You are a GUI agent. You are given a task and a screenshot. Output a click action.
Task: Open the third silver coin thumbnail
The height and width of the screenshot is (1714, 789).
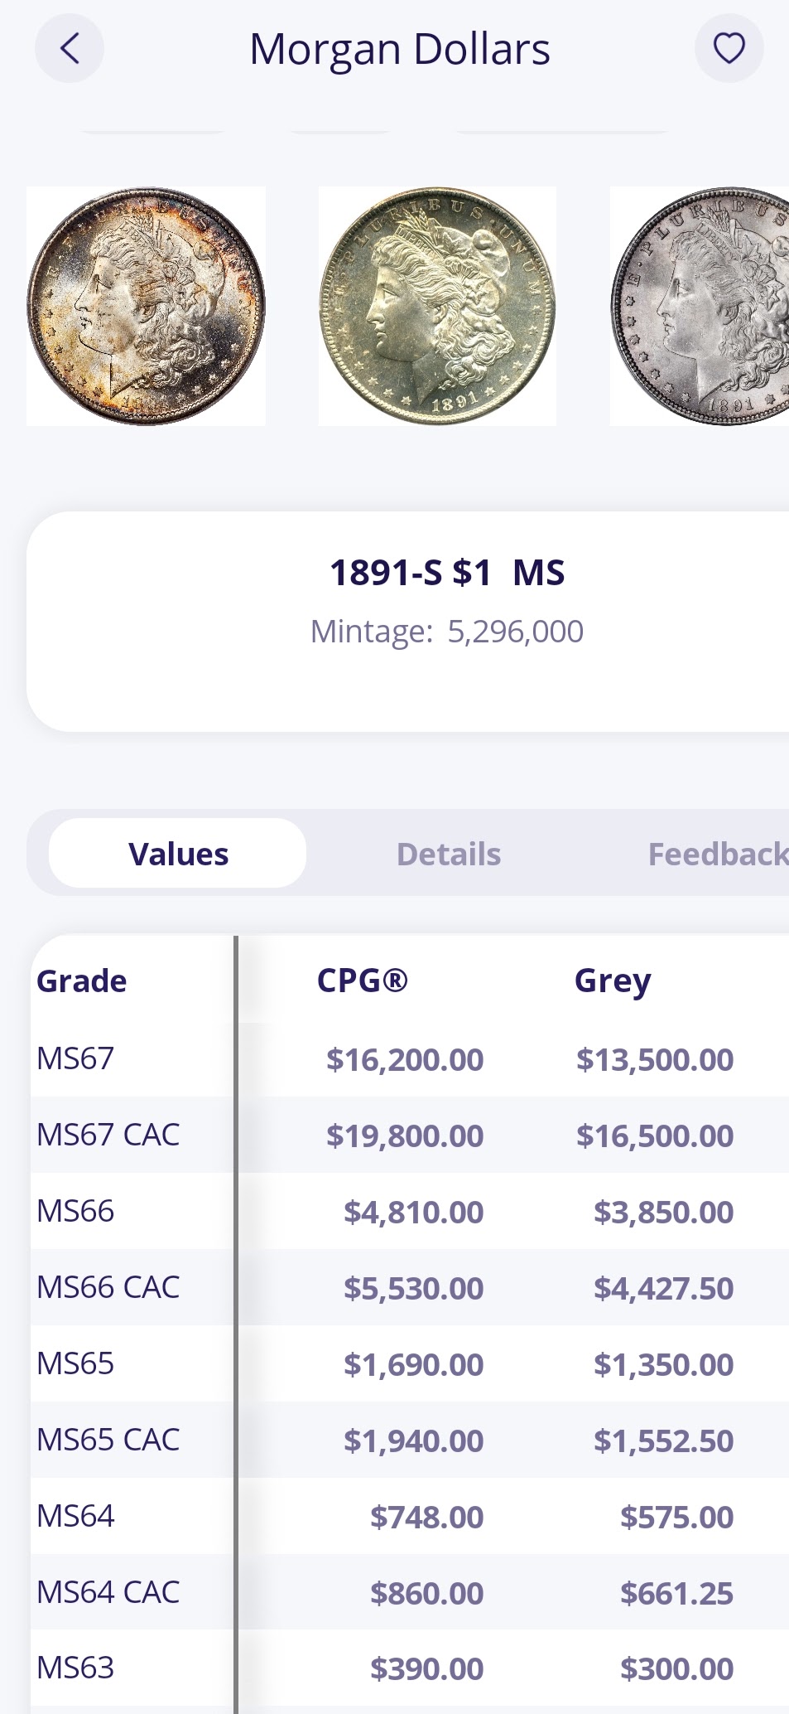[x=700, y=306]
